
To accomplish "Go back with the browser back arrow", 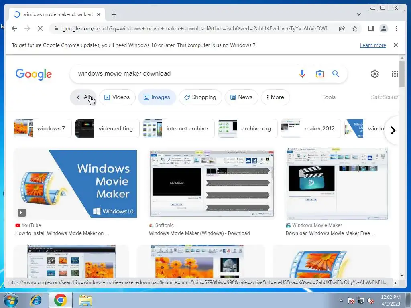I will (x=14, y=28).
